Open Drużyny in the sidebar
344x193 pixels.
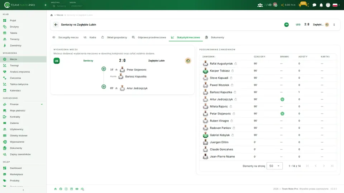click(23, 27)
